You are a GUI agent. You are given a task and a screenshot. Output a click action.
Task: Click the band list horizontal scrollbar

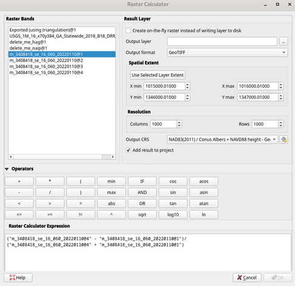(x=62, y=157)
